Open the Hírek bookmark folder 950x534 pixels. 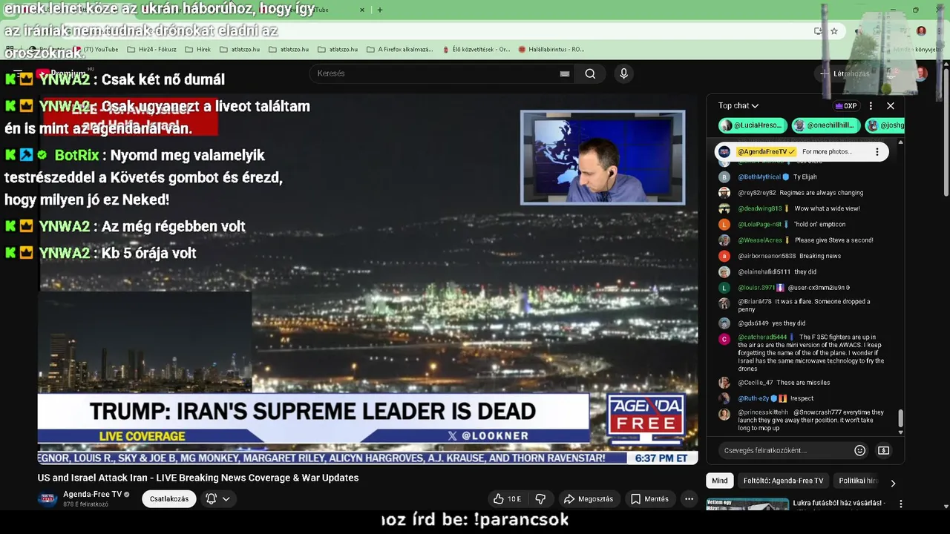197,50
